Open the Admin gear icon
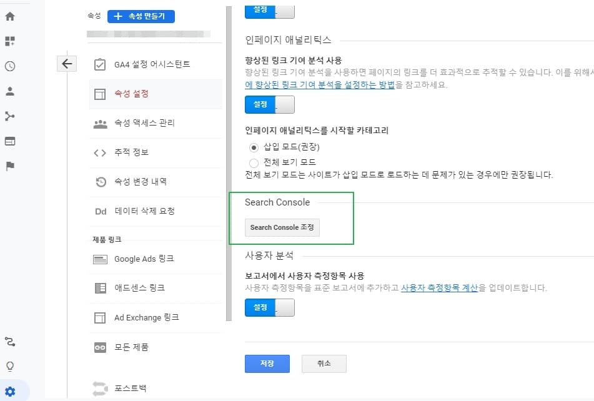 click(10, 391)
